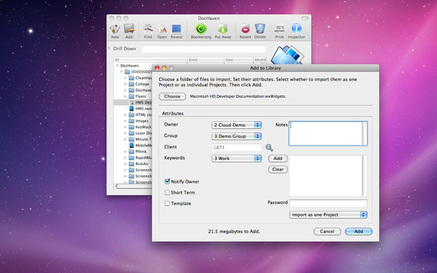Open the Group dropdown showing 3 Demo Group
Screen dimensions: 437x273
[237, 136]
